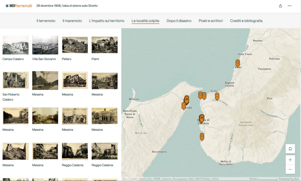The width and height of the screenshot is (301, 181).
Task: Click the Roccalumera map label
Action: (159, 152)
